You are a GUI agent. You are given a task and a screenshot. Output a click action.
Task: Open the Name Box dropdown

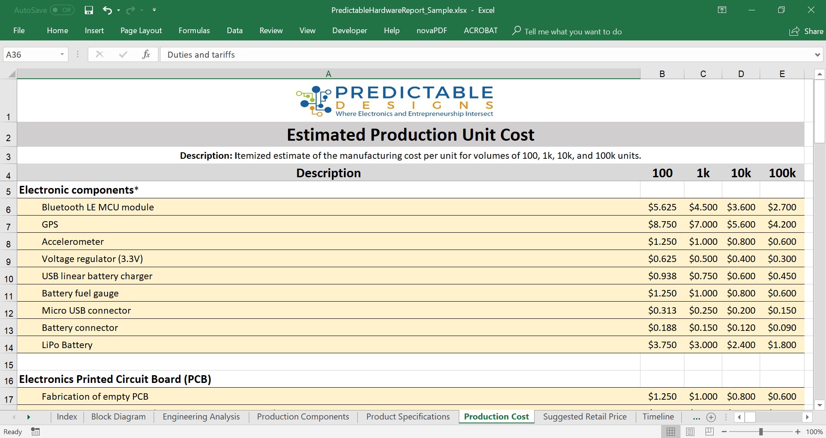click(62, 54)
